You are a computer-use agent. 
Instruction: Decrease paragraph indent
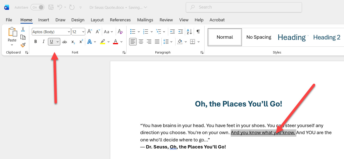pos(173,32)
